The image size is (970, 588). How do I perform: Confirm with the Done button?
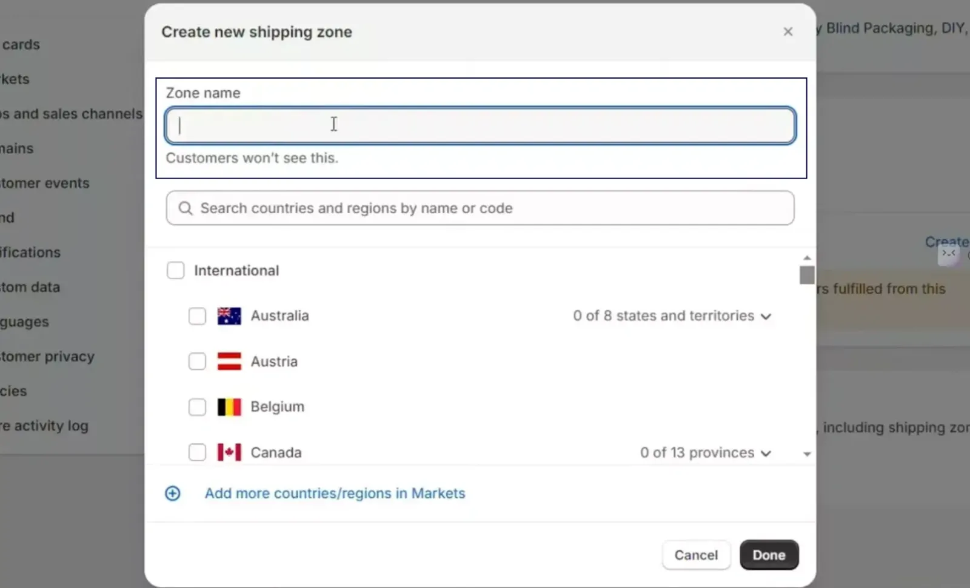click(769, 555)
